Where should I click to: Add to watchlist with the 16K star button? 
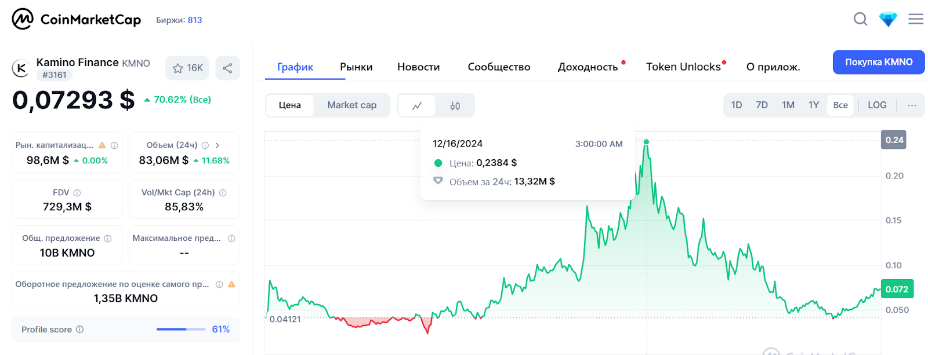188,68
